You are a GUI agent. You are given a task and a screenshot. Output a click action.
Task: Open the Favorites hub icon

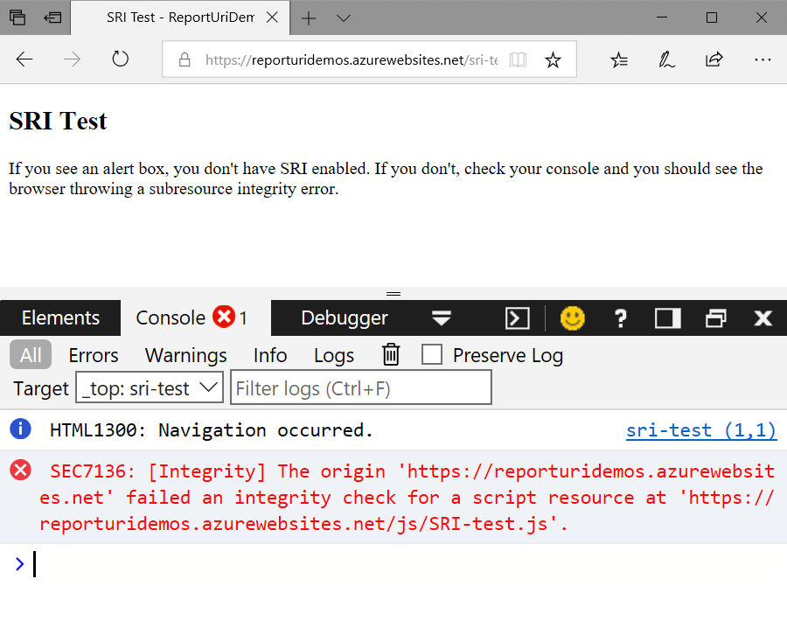[x=619, y=59]
